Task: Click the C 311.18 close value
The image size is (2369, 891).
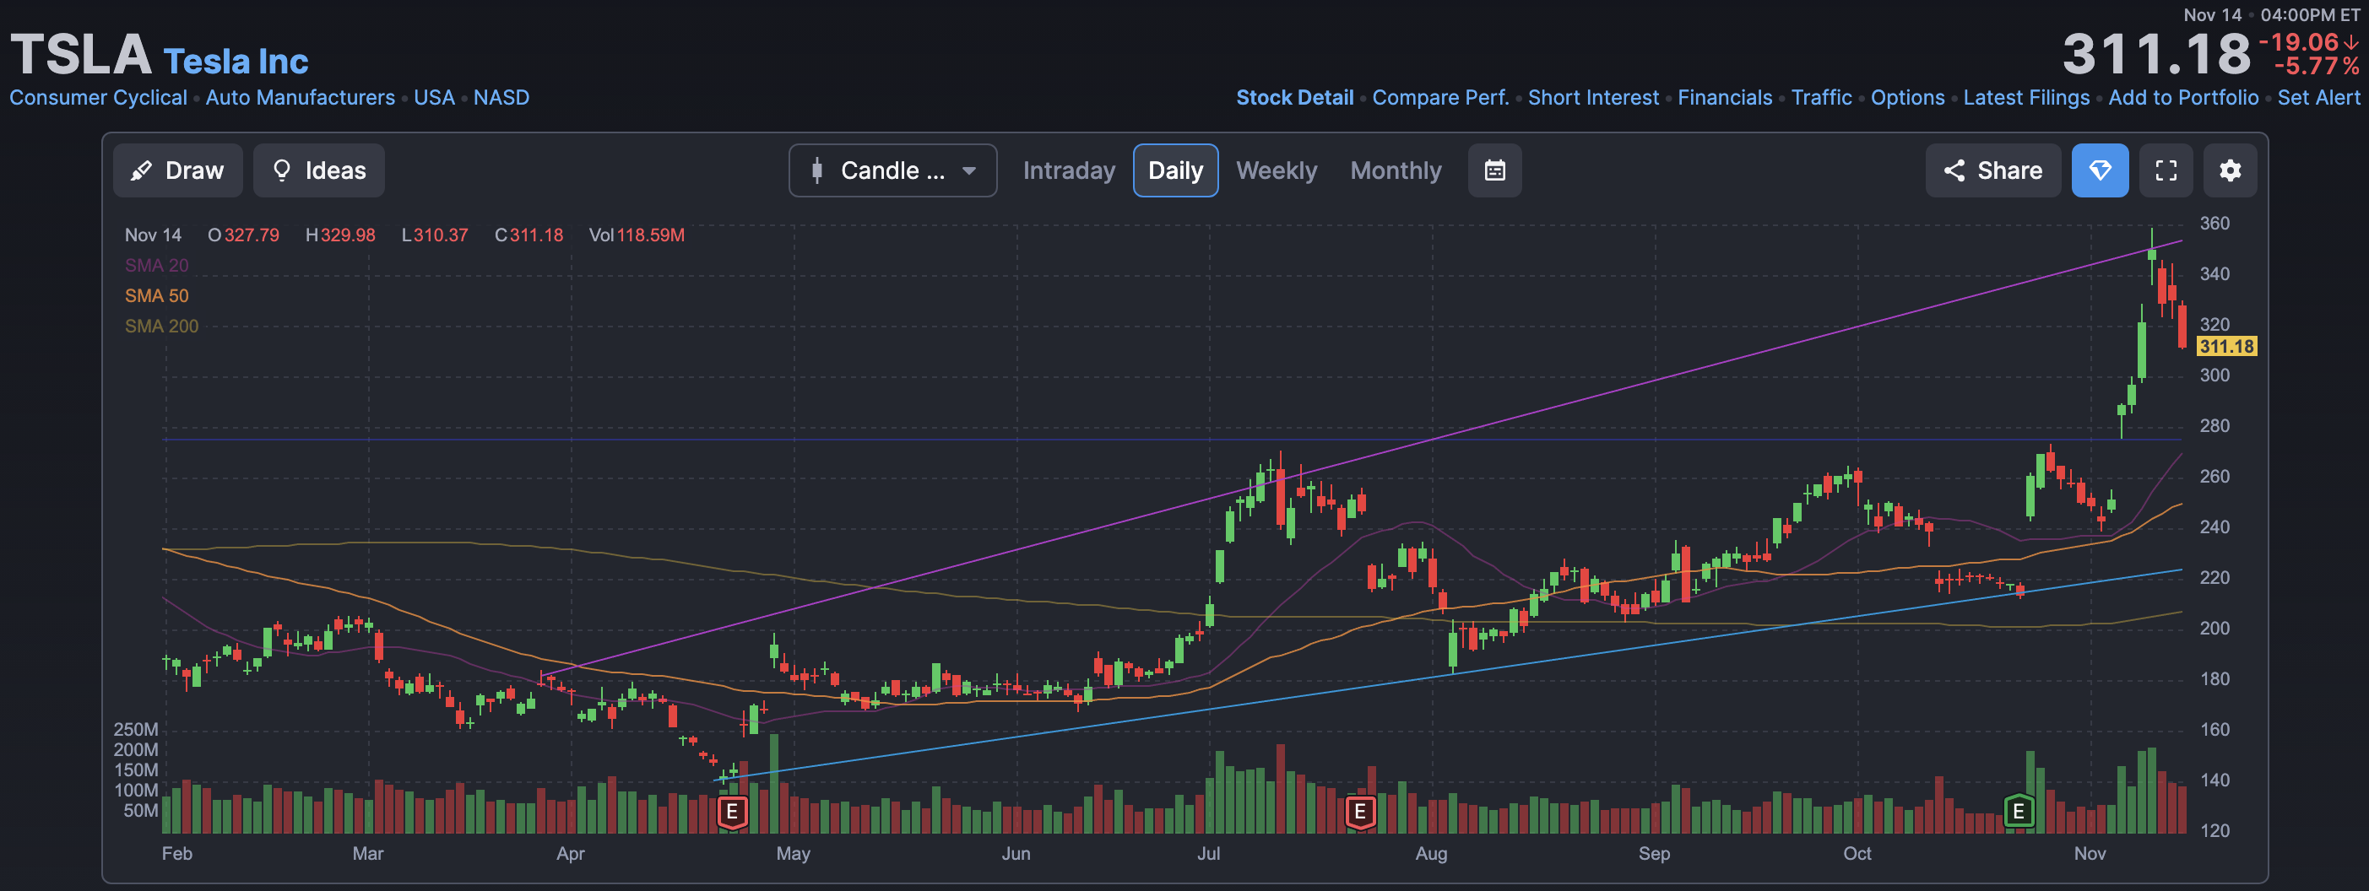Action: tap(529, 235)
